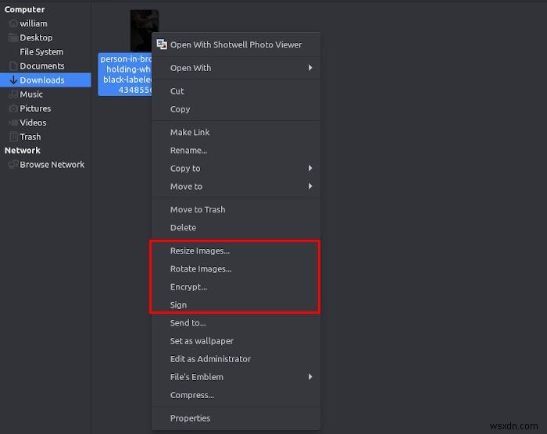The image size is (547, 434).
Task: Choose Make Link in context menu
Action: click(236, 132)
